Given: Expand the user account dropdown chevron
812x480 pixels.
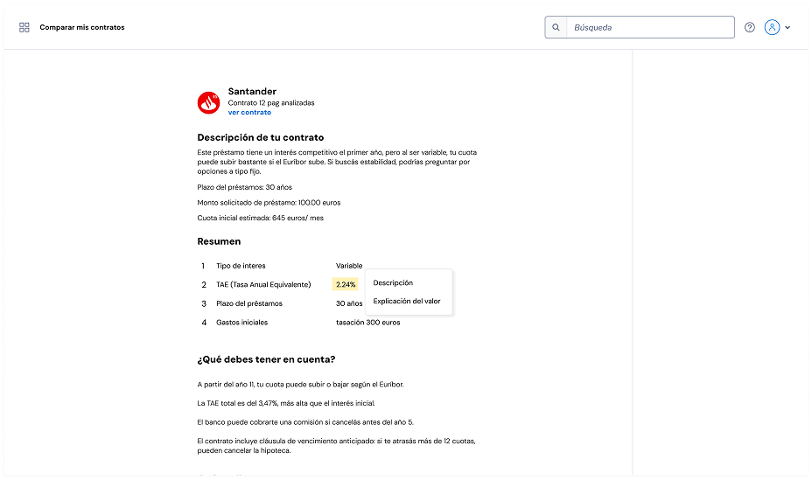Looking at the screenshot, I should point(787,28).
